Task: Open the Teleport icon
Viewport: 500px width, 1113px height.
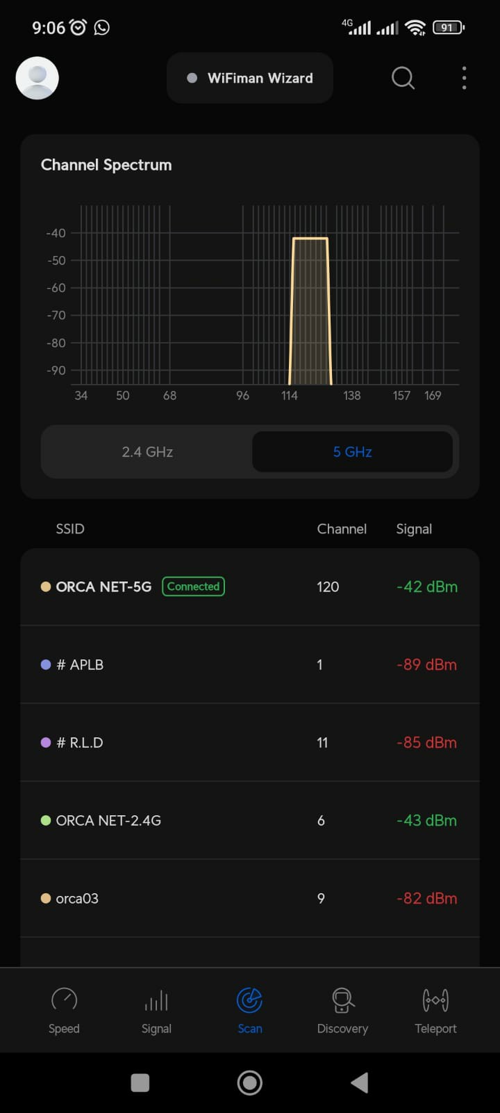Action: coord(435,1000)
